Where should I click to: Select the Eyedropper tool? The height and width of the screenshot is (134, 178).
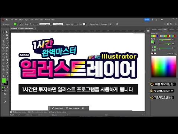click(x=7, y=63)
